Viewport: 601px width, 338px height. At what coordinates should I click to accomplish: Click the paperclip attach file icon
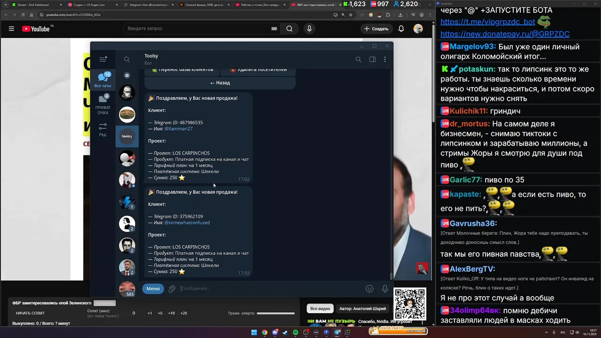tap(172, 289)
